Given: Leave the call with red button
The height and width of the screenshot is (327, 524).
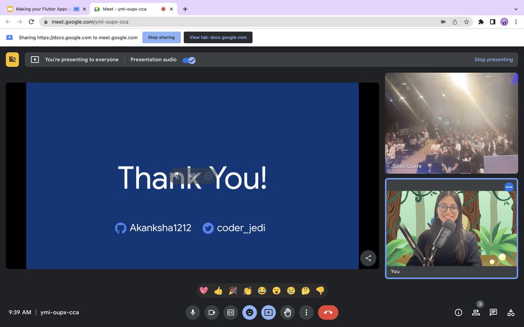Looking at the screenshot, I should click(328, 312).
